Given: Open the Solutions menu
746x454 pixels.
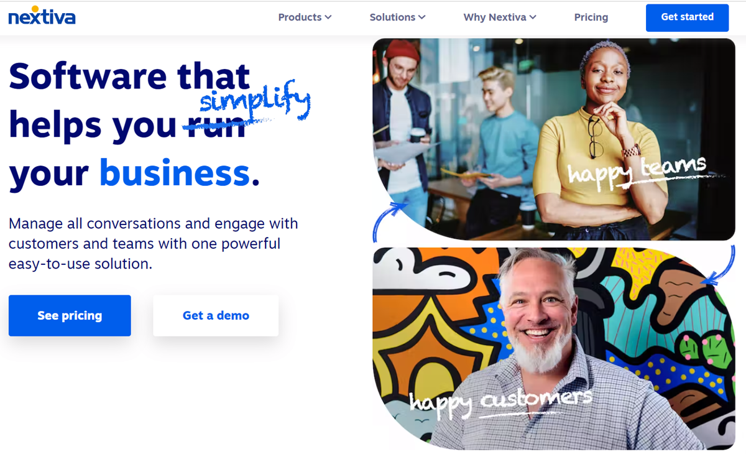Looking at the screenshot, I should pyautogui.click(x=397, y=17).
